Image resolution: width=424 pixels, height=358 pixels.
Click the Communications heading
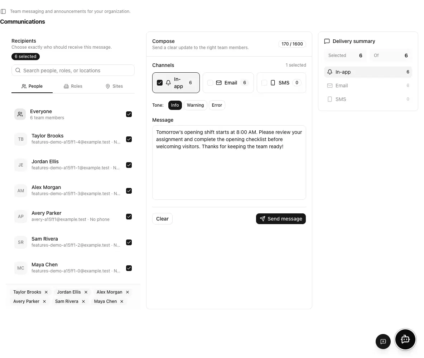(23, 21)
